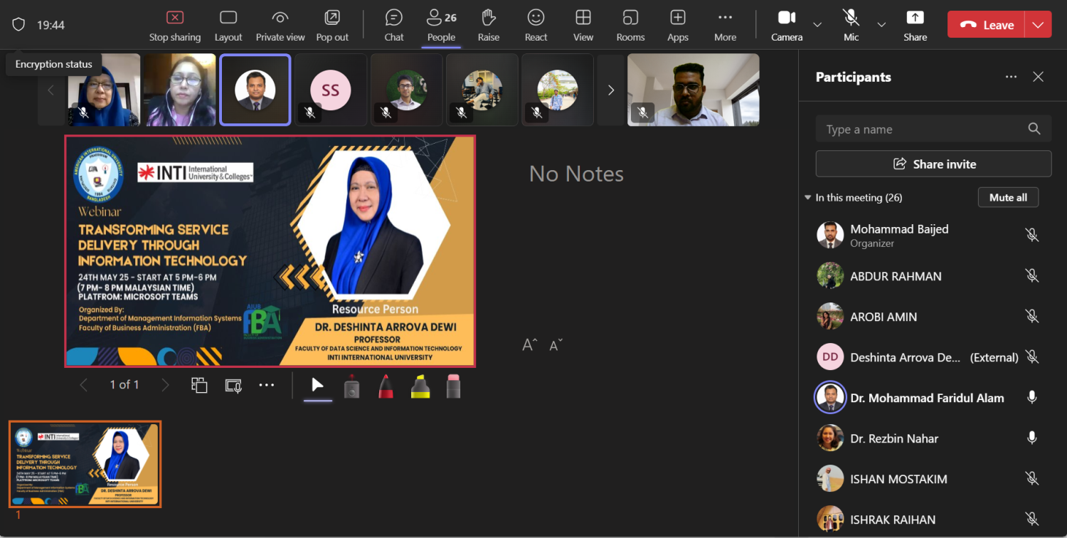Viewport: 1067px width, 538px height.
Task: Click the Raise hand icon
Action: (488, 25)
